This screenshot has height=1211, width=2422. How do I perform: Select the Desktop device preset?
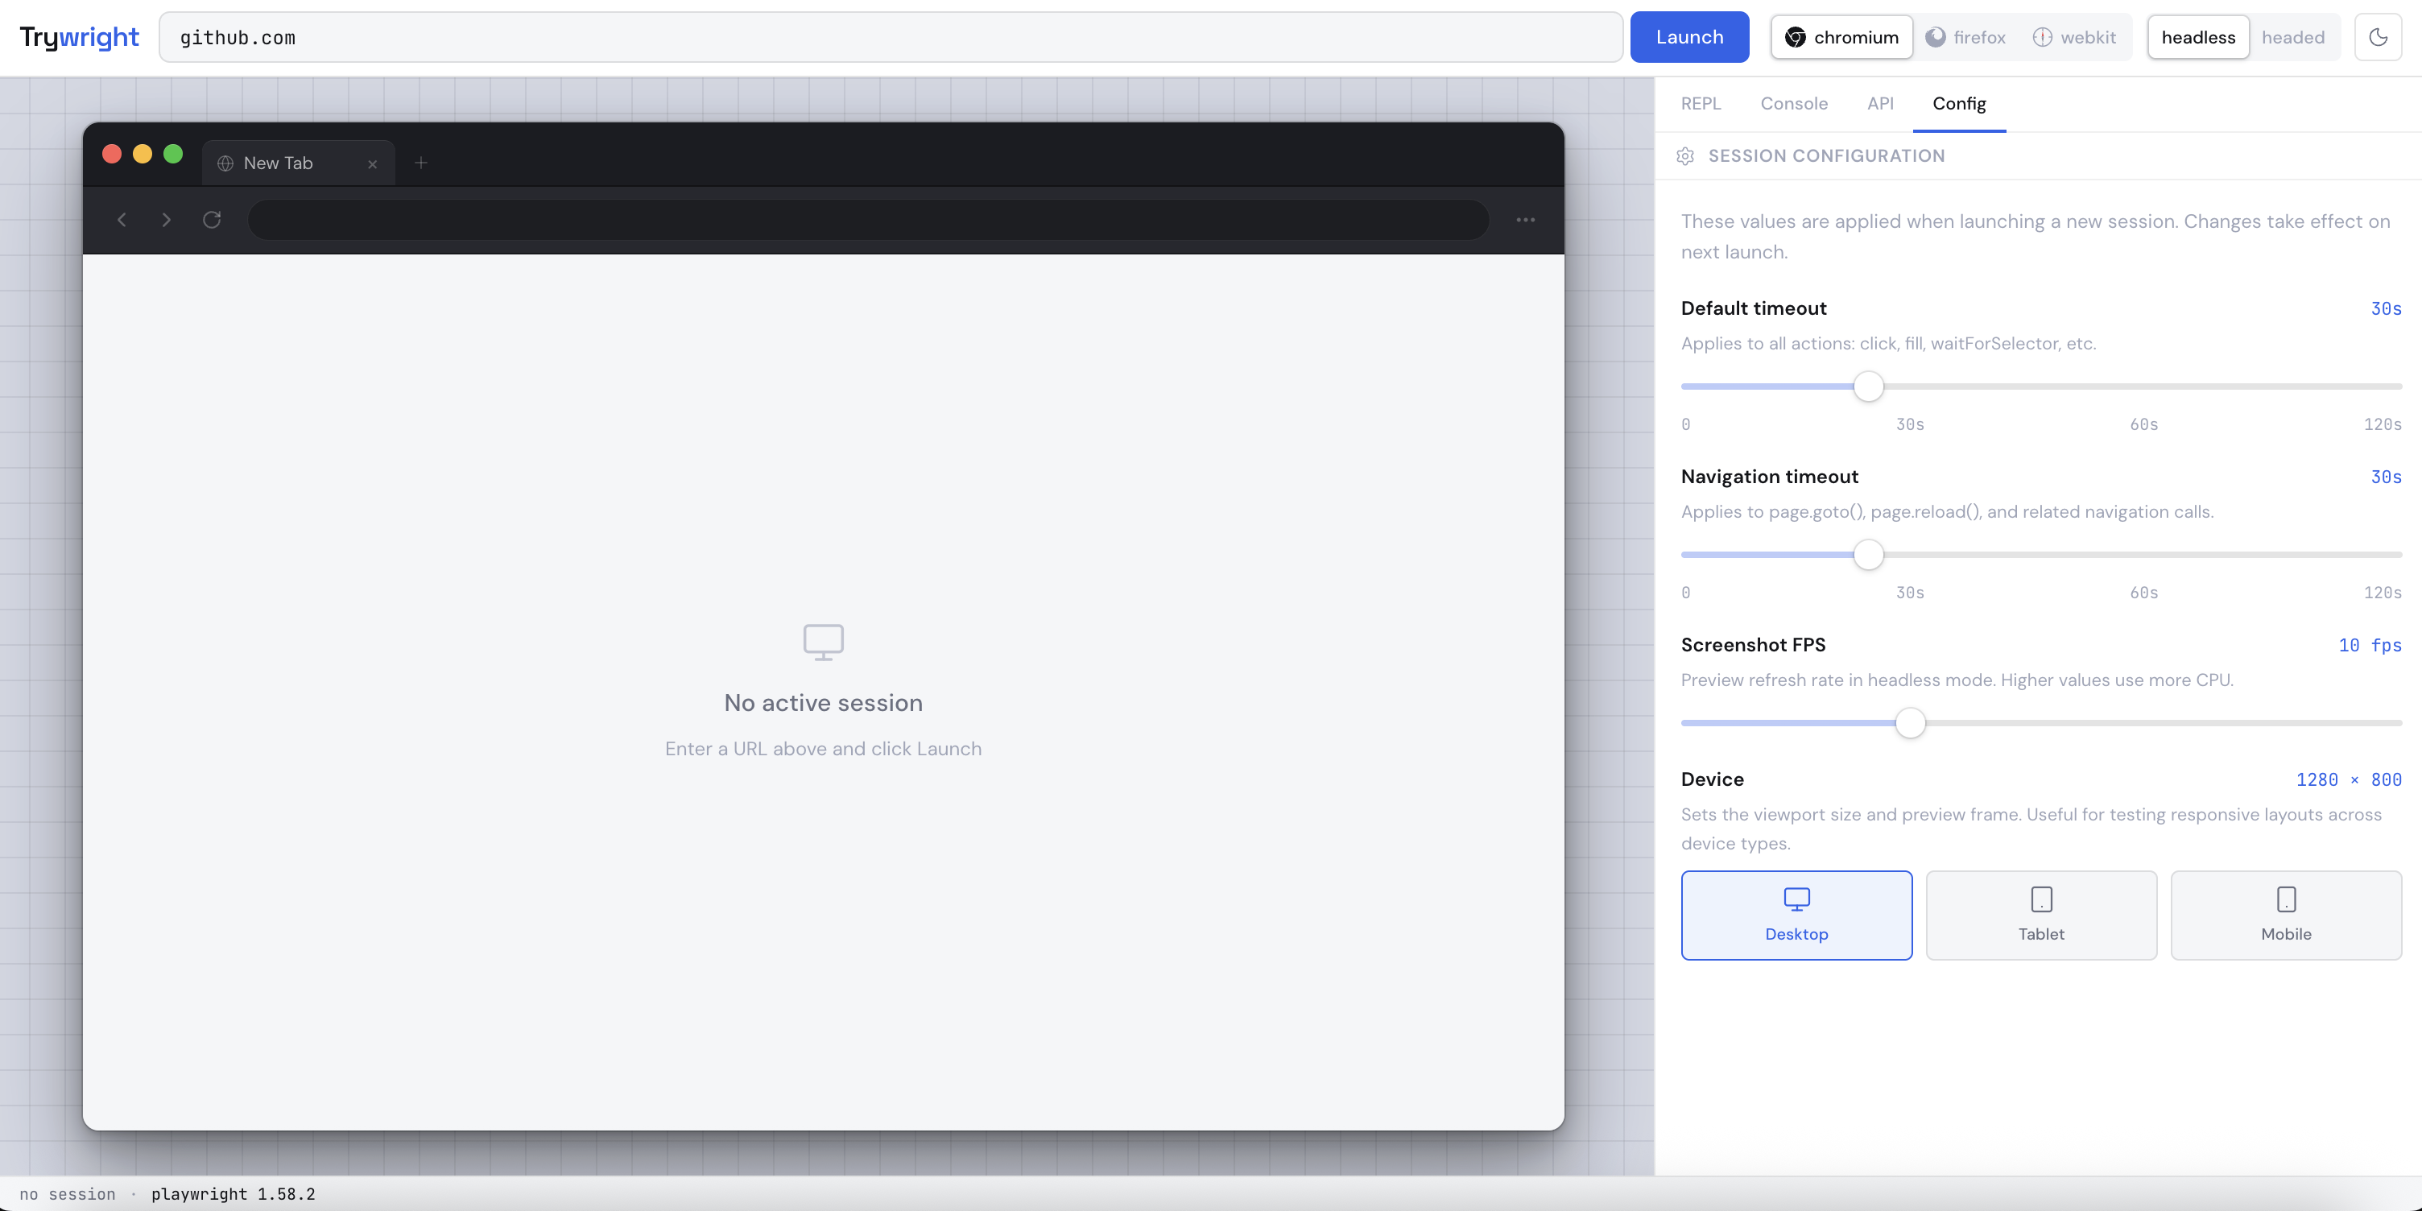1796,915
